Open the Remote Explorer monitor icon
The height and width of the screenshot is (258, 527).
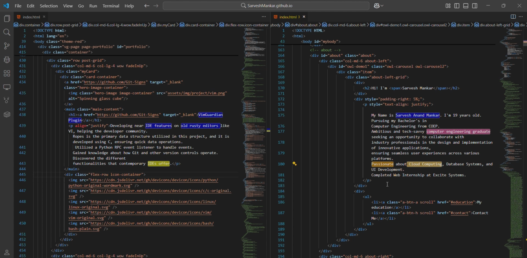click(7, 87)
